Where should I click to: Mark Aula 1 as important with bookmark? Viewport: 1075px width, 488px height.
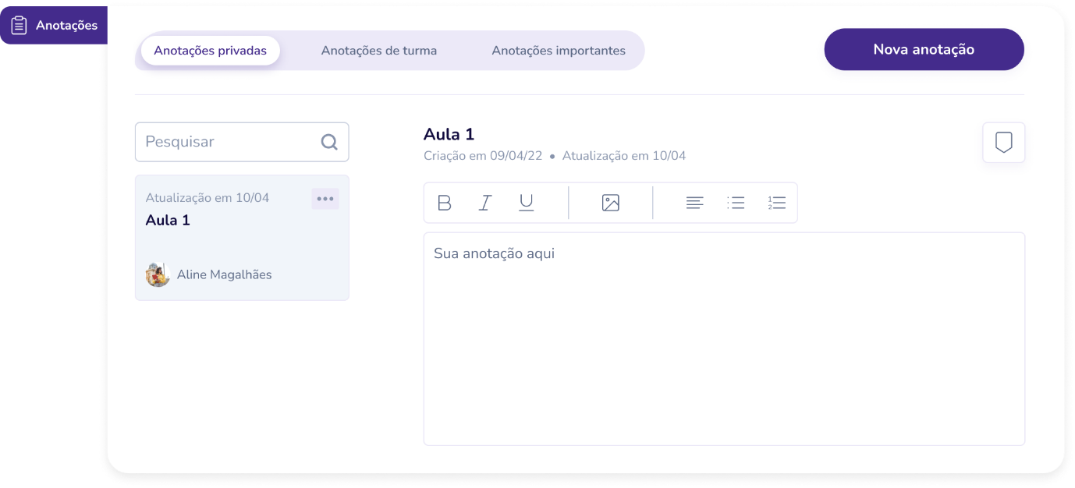(1003, 143)
